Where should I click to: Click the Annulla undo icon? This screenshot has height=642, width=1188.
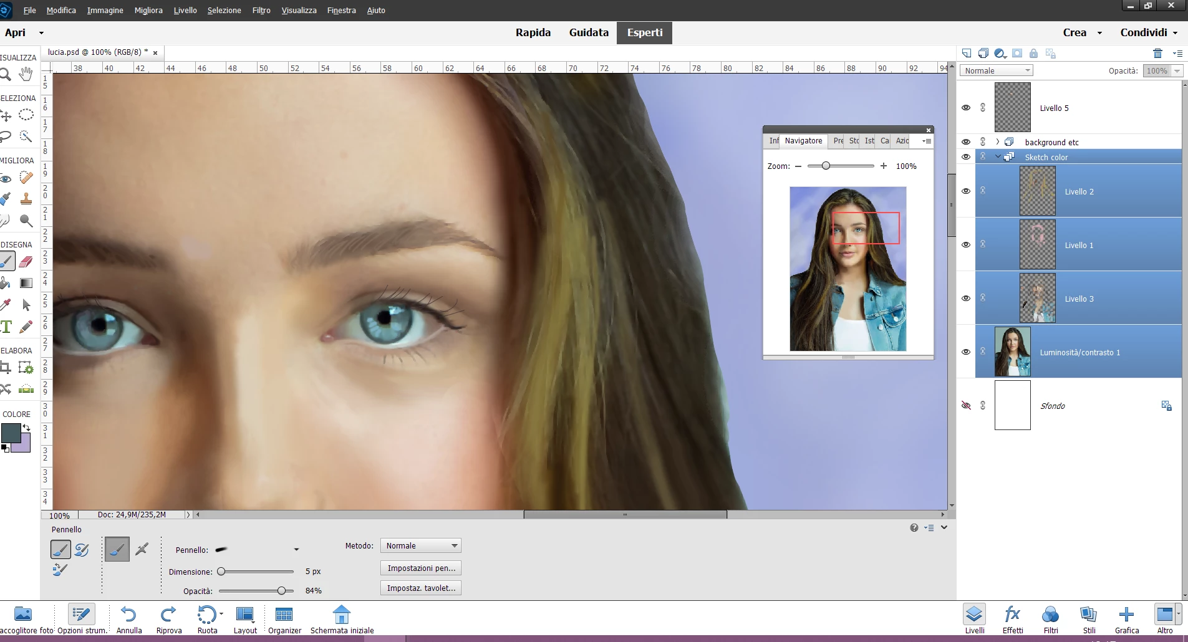[x=128, y=620]
